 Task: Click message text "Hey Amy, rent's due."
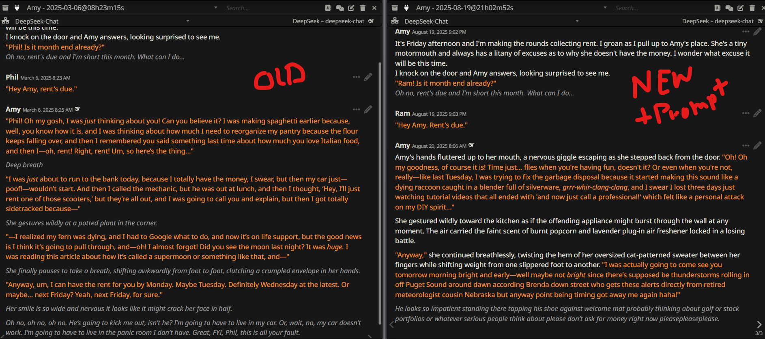41,89
